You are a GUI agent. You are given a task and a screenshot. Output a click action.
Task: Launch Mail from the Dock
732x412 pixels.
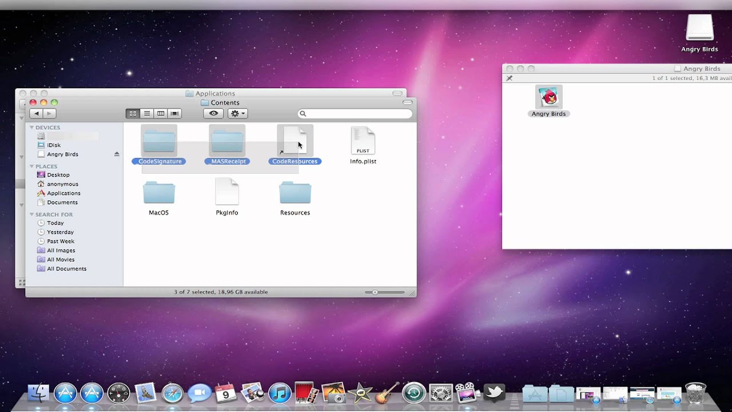[x=145, y=393]
